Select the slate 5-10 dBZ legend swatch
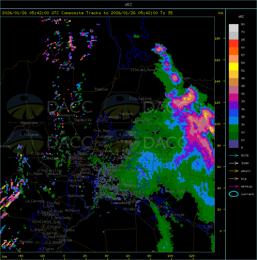This screenshot has width=257, height=260. [234, 144]
